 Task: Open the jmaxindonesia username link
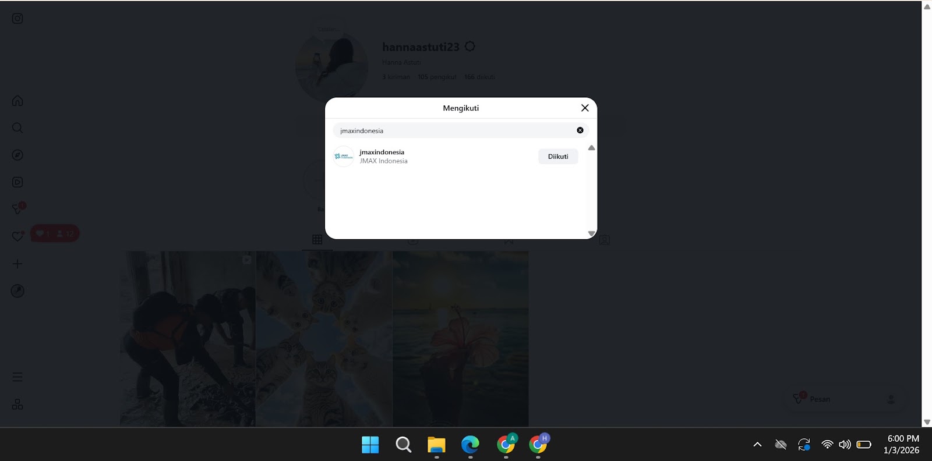382,152
